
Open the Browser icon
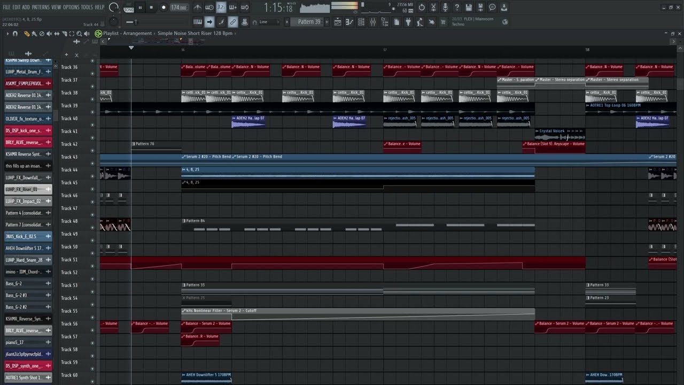pos(385,22)
